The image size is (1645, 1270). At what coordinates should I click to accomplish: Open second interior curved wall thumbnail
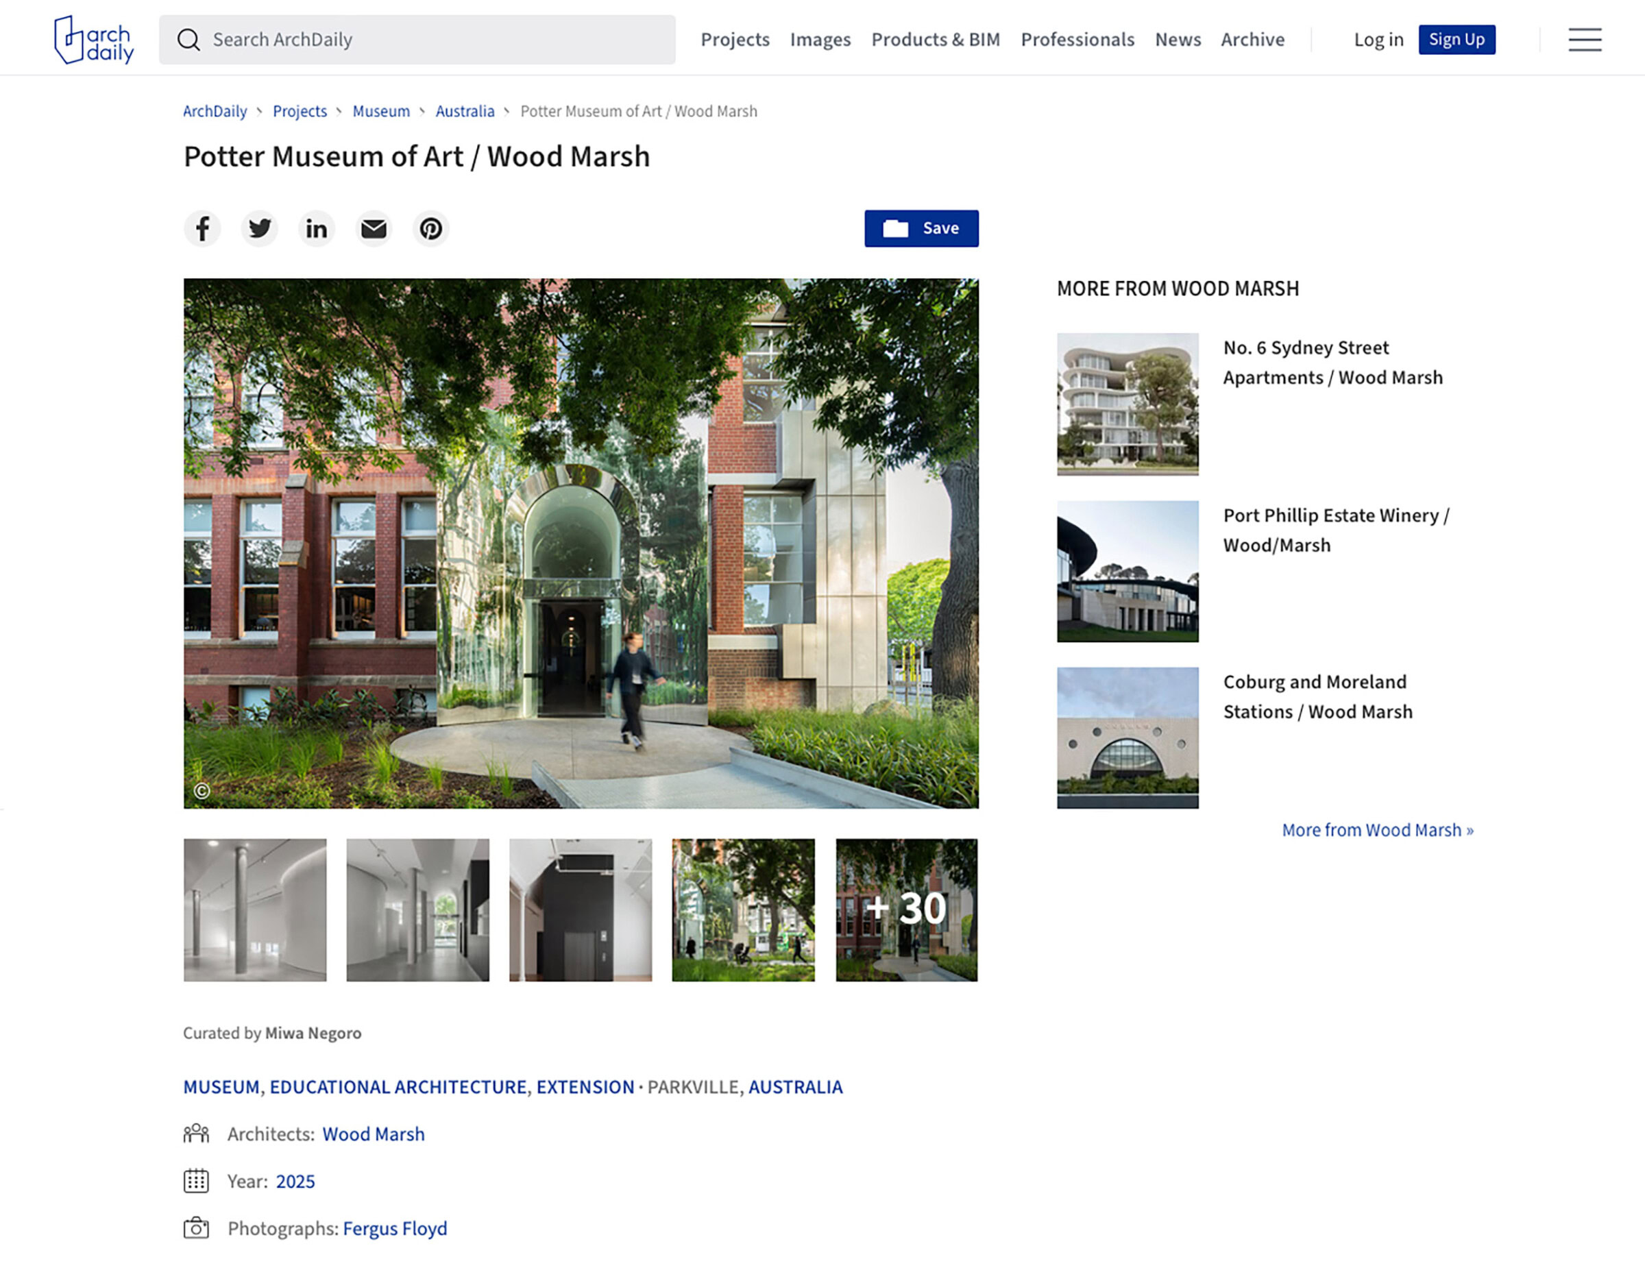(418, 910)
